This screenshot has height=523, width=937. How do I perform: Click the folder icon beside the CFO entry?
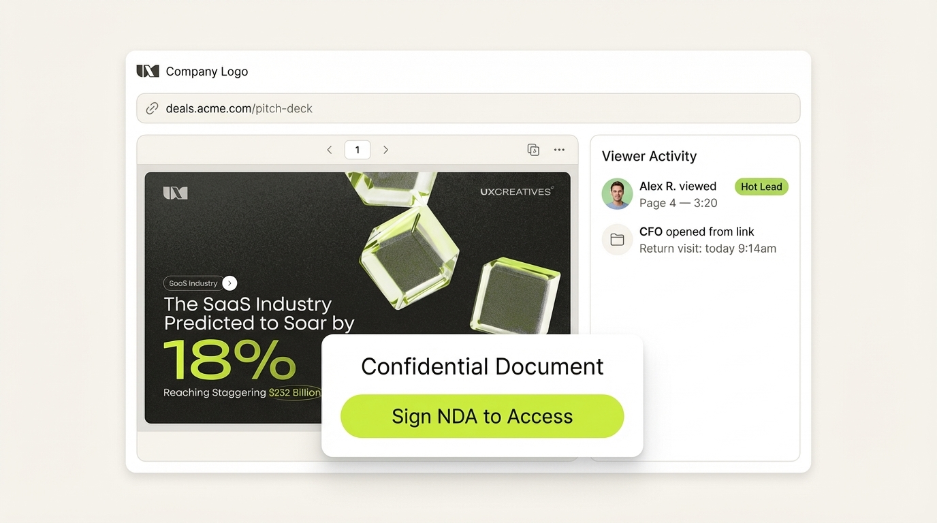tap(616, 240)
